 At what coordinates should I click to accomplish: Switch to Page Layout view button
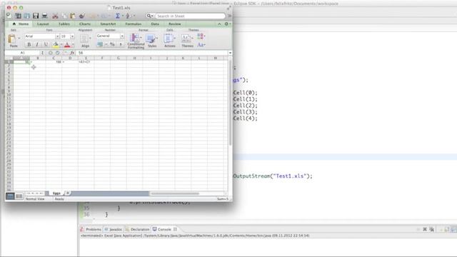pyautogui.click(x=19, y=196)
